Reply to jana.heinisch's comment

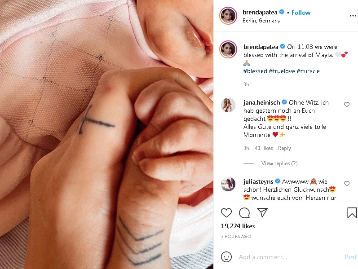click(284, 148)
